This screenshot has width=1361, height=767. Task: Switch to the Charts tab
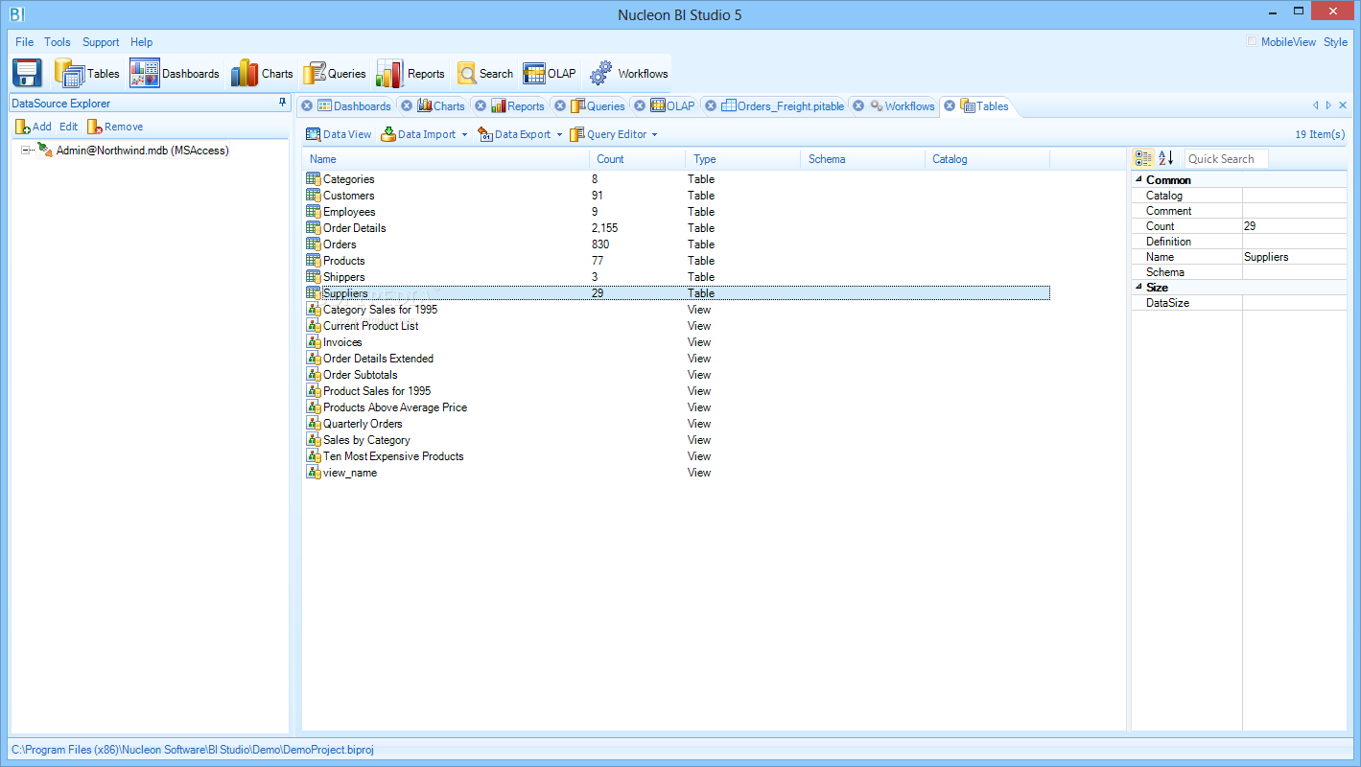(x=441, y=106)
